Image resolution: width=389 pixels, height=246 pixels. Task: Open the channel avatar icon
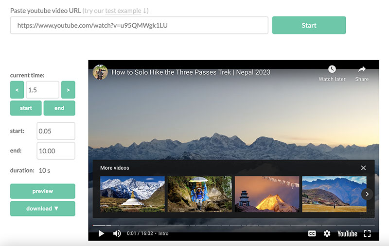tap(100, 72)
